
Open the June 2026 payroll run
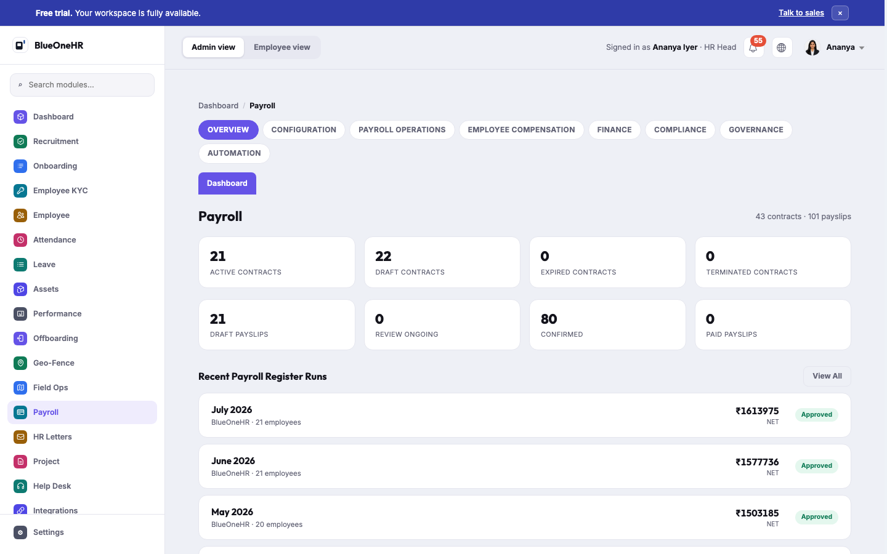pos(525,467)
